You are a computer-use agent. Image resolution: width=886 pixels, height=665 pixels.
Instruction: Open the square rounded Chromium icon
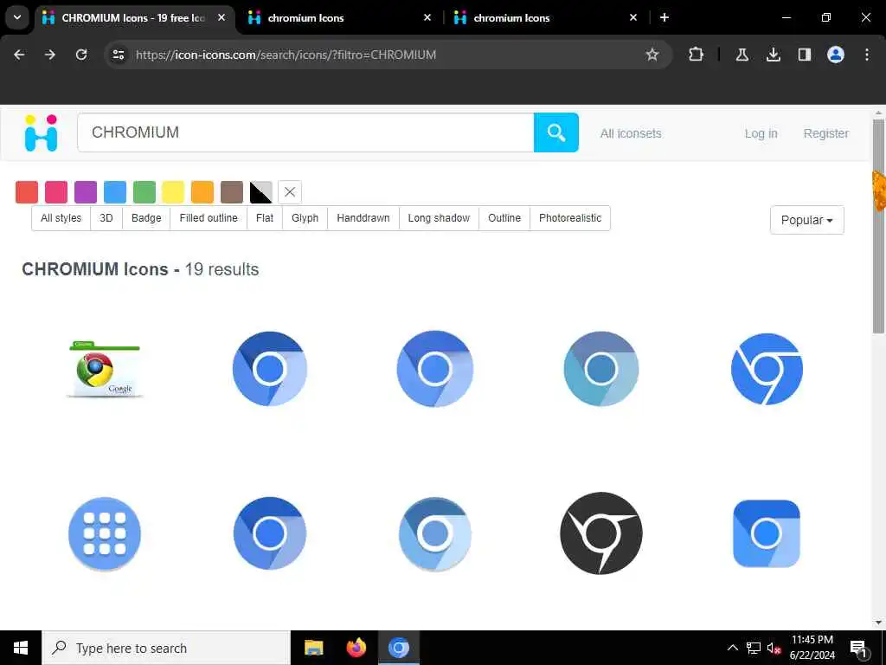coord(767,533)
